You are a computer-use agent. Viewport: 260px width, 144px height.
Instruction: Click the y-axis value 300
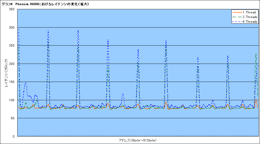[12, 28]
